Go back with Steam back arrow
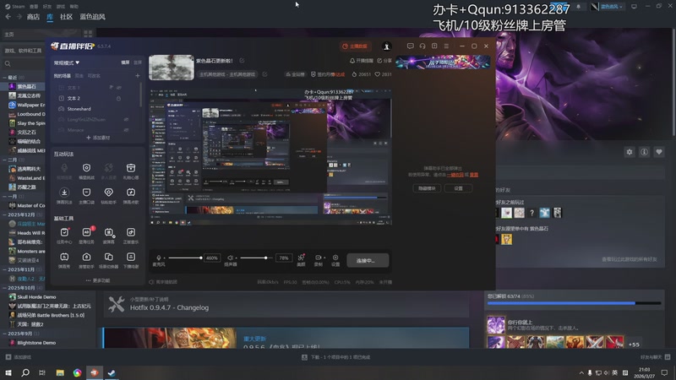 (x=8, y=16)
